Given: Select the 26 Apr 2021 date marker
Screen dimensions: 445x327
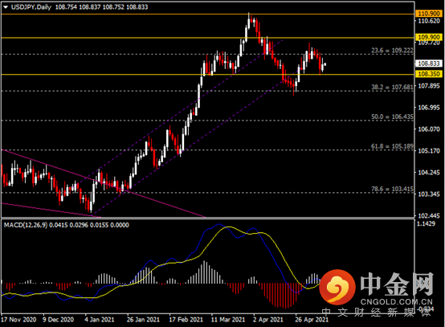Looking at the screenshot, I should coord(312,320).
